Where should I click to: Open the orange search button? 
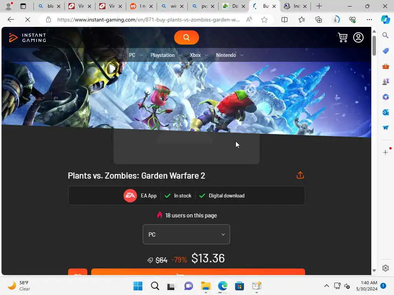(186, 37)
